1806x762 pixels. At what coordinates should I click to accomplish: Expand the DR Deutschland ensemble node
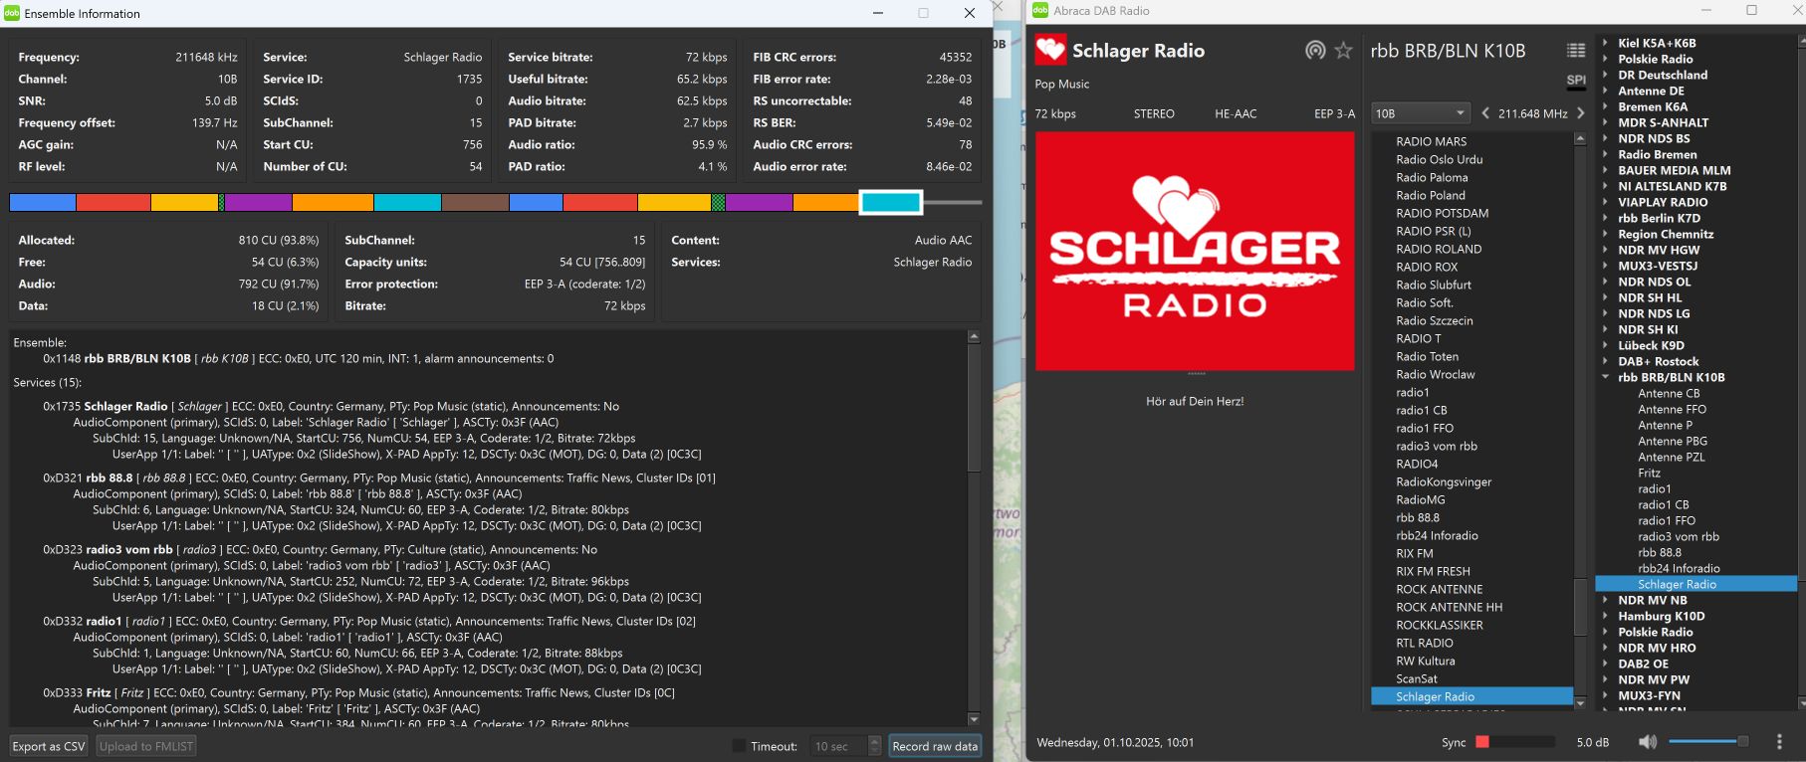[x=1605, y=76]
